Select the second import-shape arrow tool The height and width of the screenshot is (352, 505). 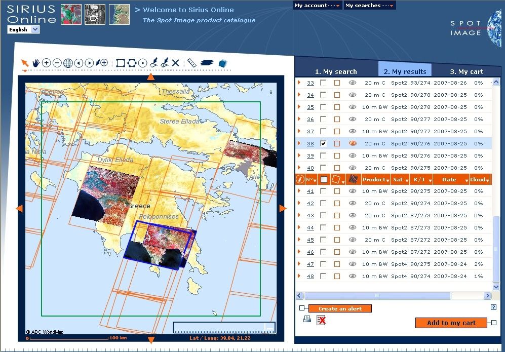point(165,62)
